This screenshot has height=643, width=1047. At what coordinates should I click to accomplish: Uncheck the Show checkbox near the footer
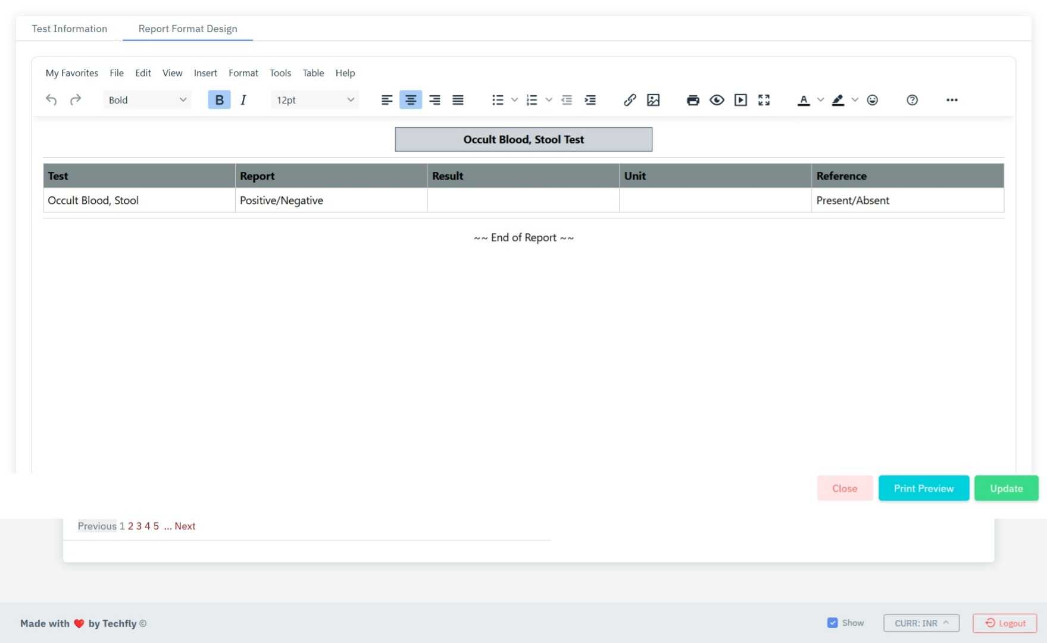click(x=832, y=622)
